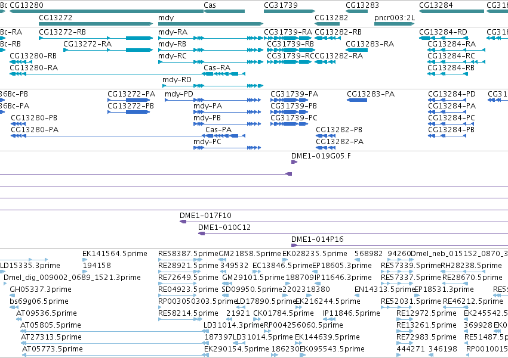Select protein CG31739-PC
The width and height of the screenshot is (508, 358).
294,118
